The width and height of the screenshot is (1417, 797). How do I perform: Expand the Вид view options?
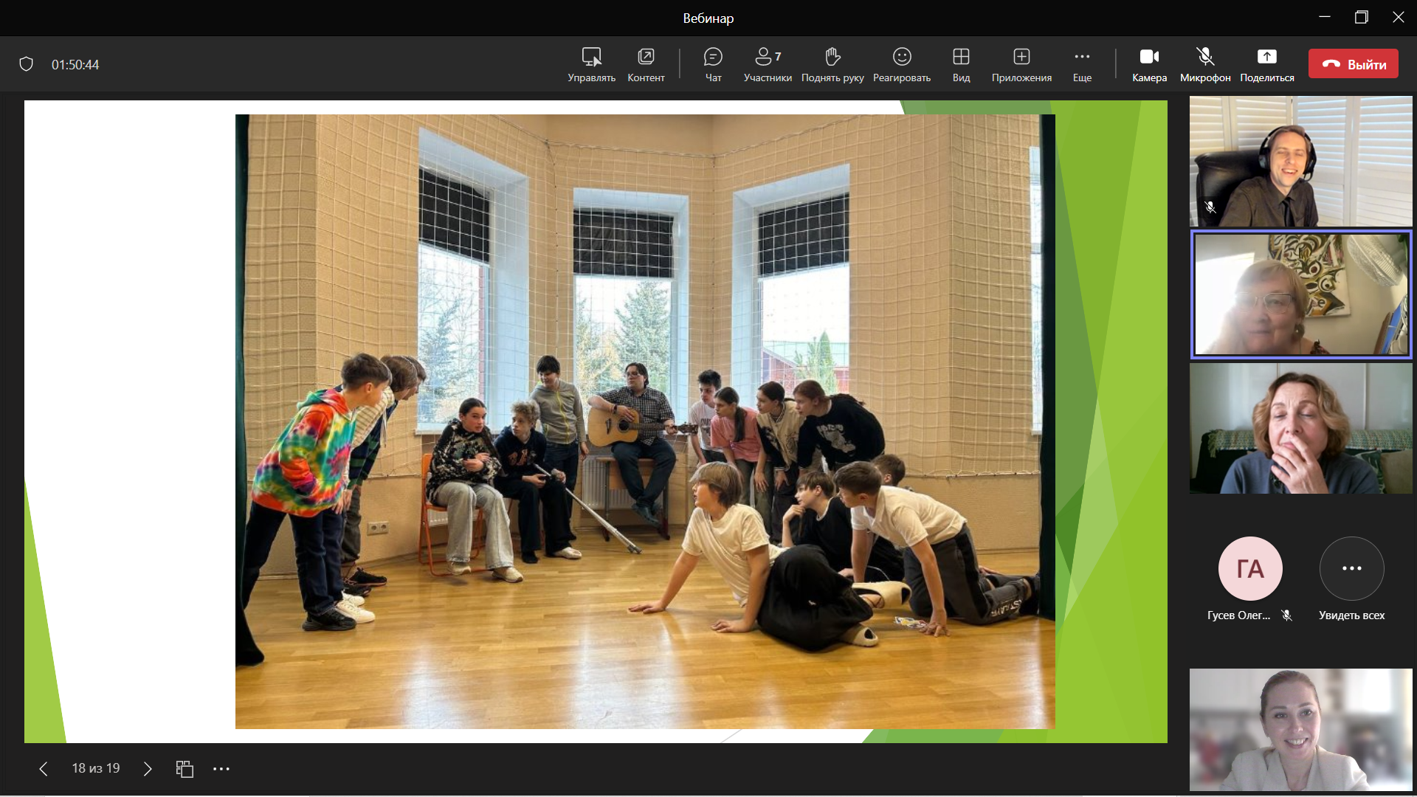(x=961, y=64)
